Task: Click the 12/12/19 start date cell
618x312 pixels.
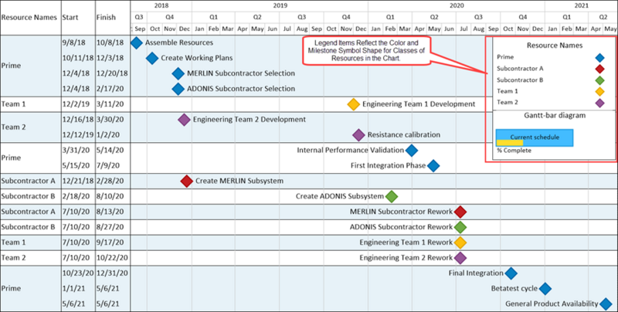Action: pos(78,134)
